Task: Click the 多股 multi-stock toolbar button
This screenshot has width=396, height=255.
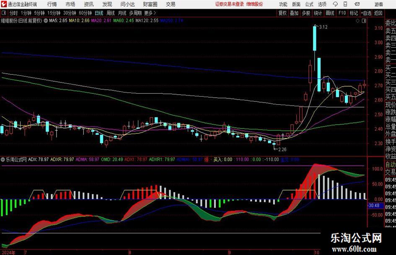Action: [306, 13]
